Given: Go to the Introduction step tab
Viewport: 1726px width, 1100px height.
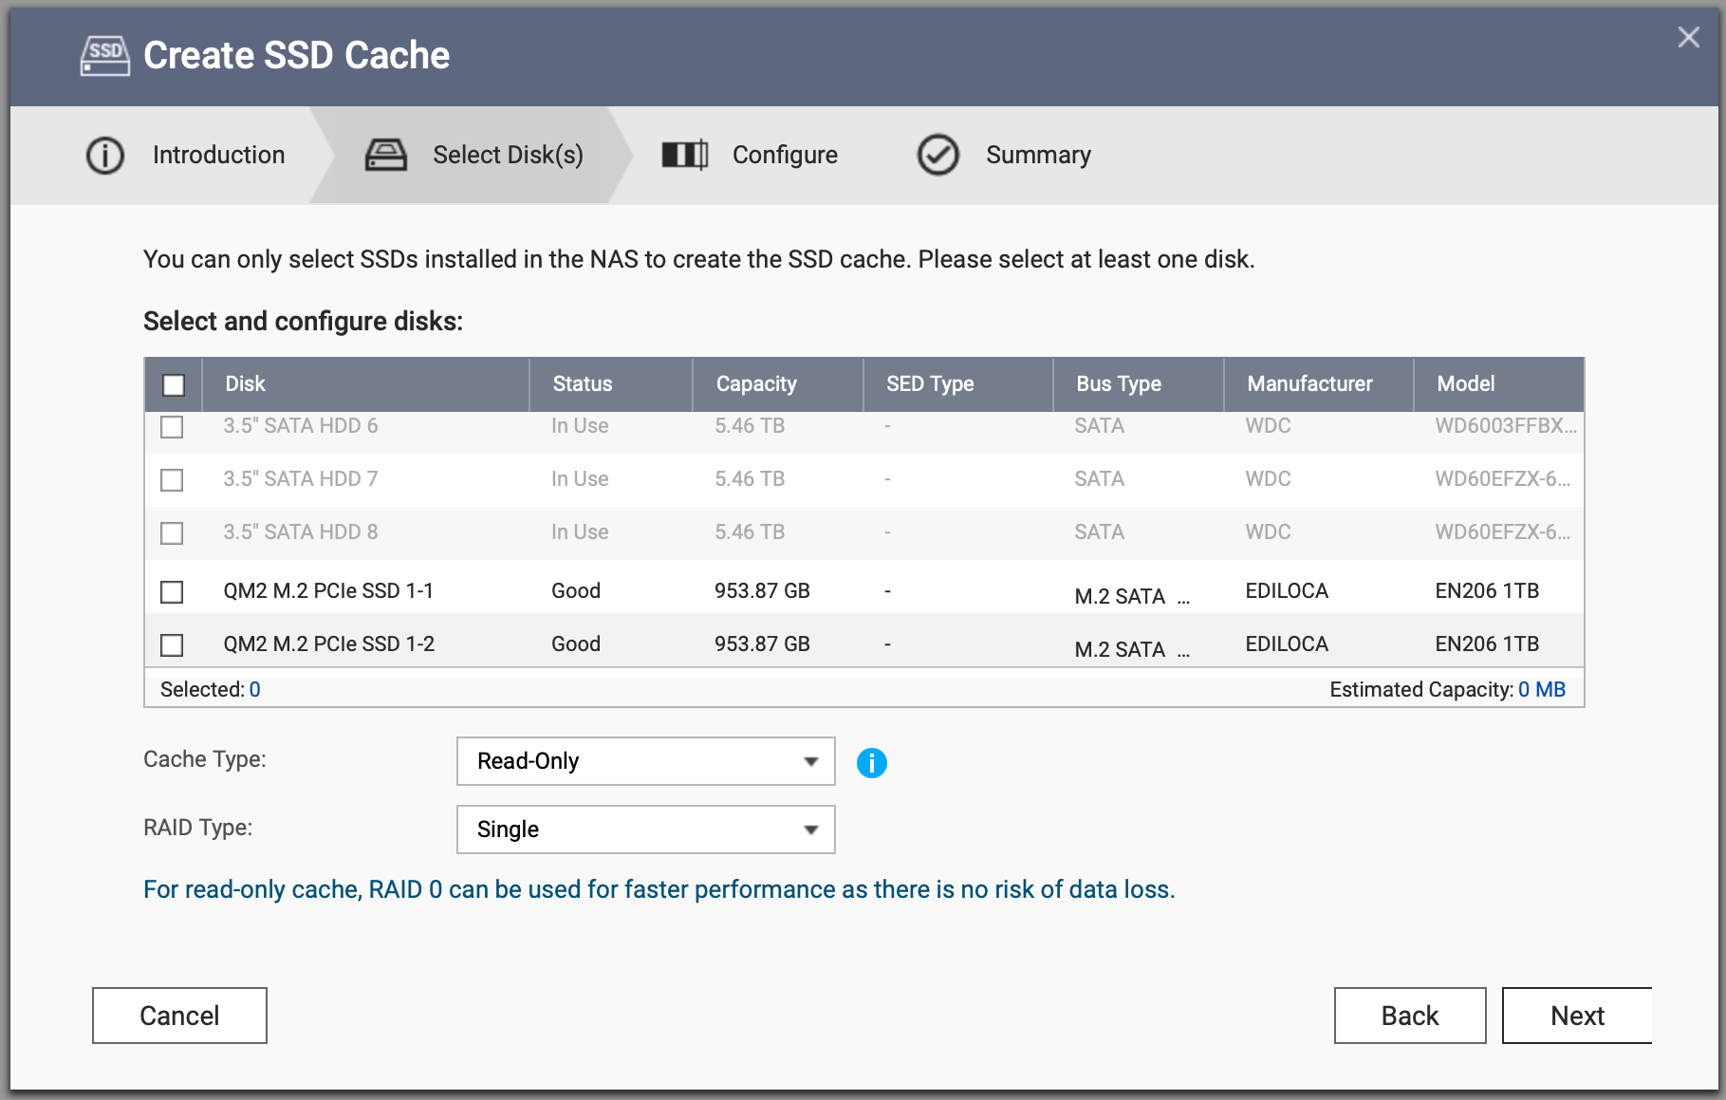Looking at the screenshot, I should tap(185, 155).
